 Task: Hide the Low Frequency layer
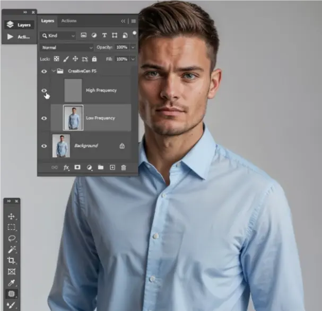44,118
